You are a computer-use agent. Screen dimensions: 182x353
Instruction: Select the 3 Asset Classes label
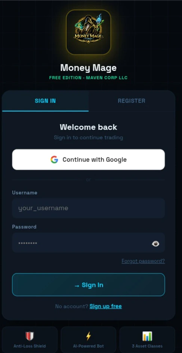point(147,346)
